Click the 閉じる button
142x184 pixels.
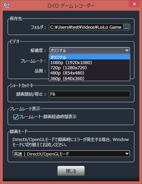click(x=71, y=171)
